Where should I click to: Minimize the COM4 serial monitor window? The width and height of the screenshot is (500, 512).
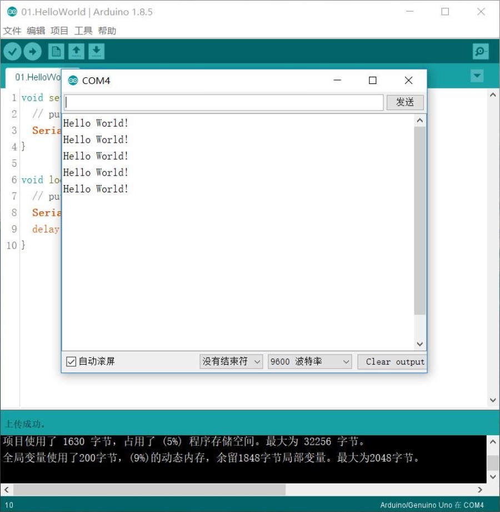click(x=337, y=80)
